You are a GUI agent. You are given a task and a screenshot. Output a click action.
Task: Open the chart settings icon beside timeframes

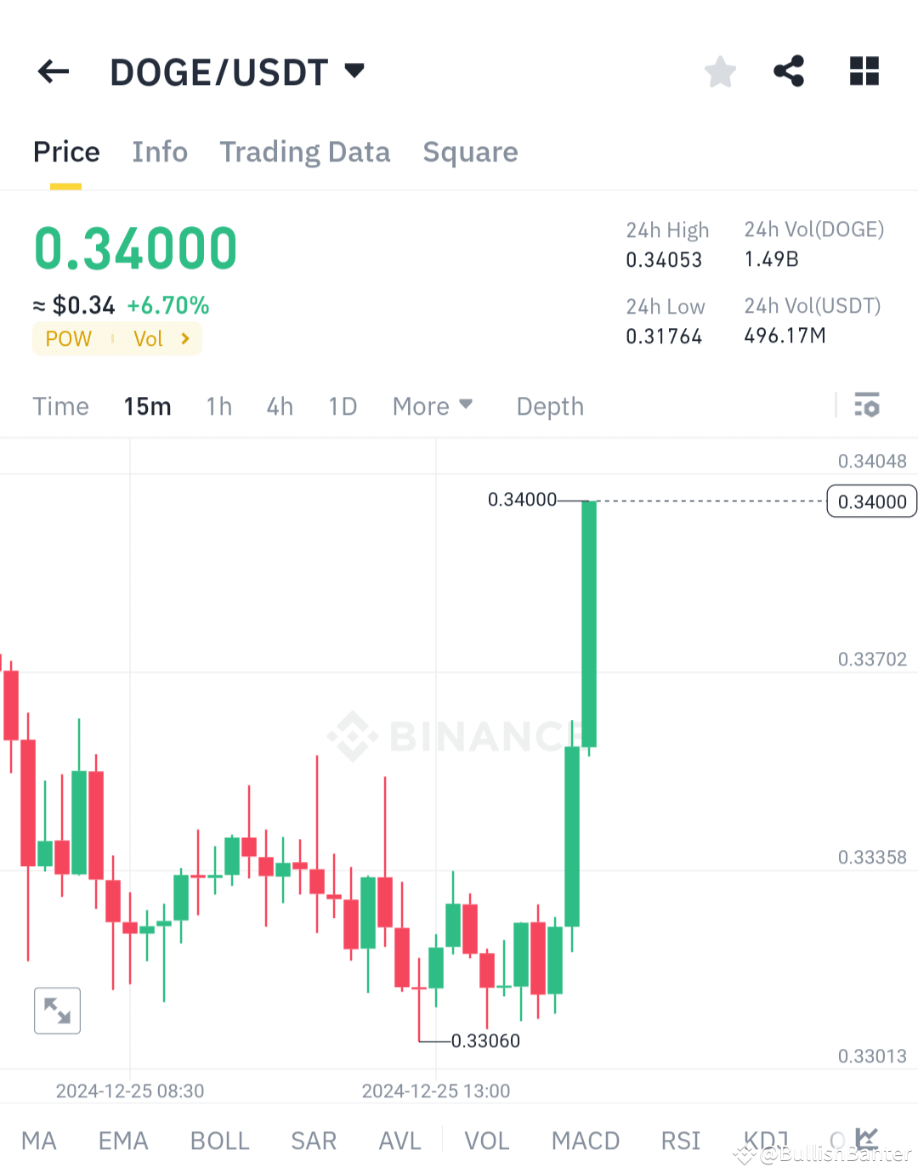tap(867, 406)
